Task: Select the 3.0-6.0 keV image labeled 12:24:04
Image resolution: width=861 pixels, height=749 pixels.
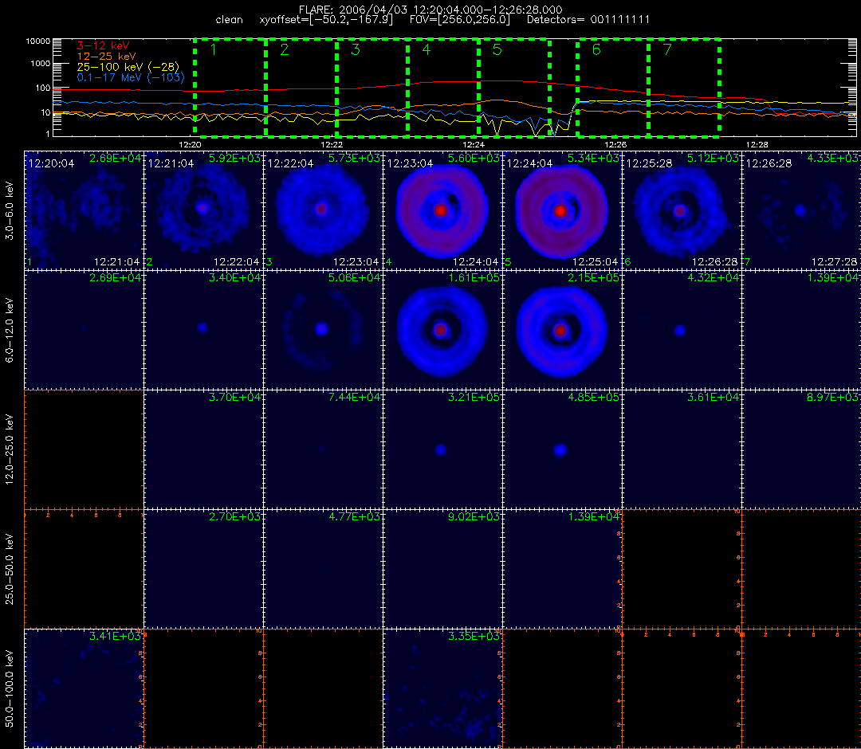Action: 562,210
